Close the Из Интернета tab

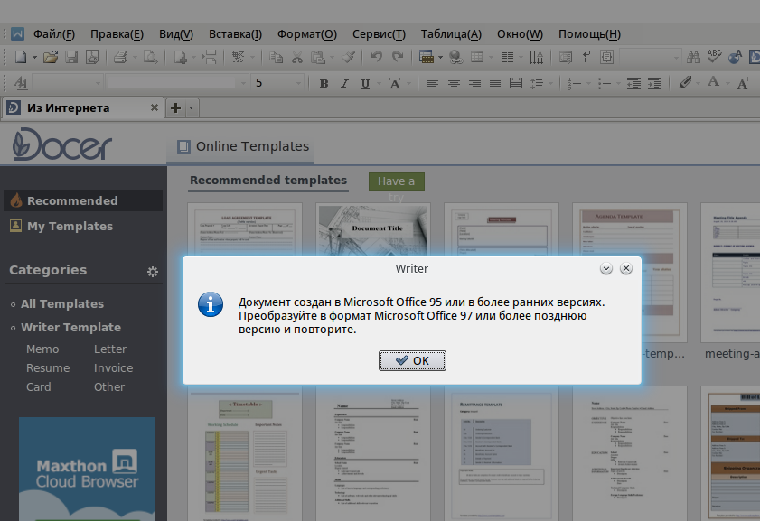coord(155,107)
